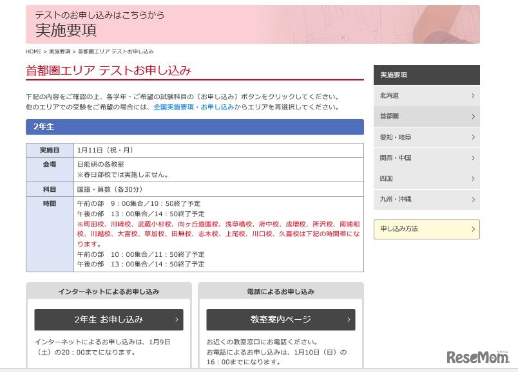Image resolution: width=518 pixels, height=372 pixels.
Task: Click the chevron arrow beside 四国
Action: pos(472,178)
